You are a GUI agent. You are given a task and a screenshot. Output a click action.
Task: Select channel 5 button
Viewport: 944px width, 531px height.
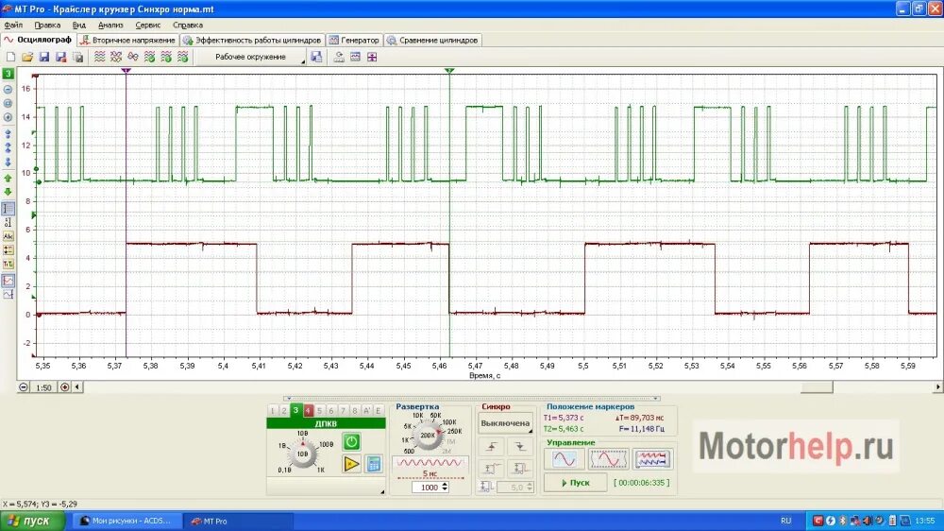(319, 410)
